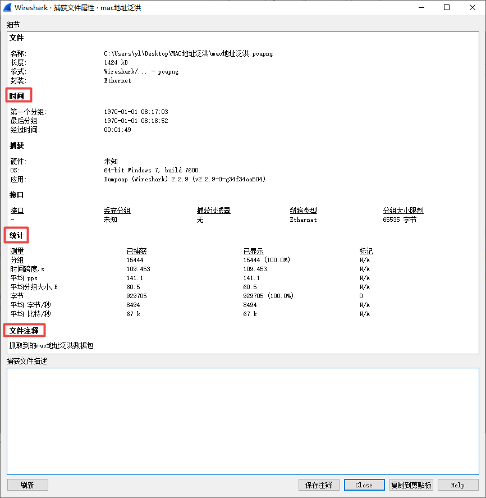This screenshot has width=486, height=498.
Task: Click captured average packet size 60.5
Action: coord(133,287)
